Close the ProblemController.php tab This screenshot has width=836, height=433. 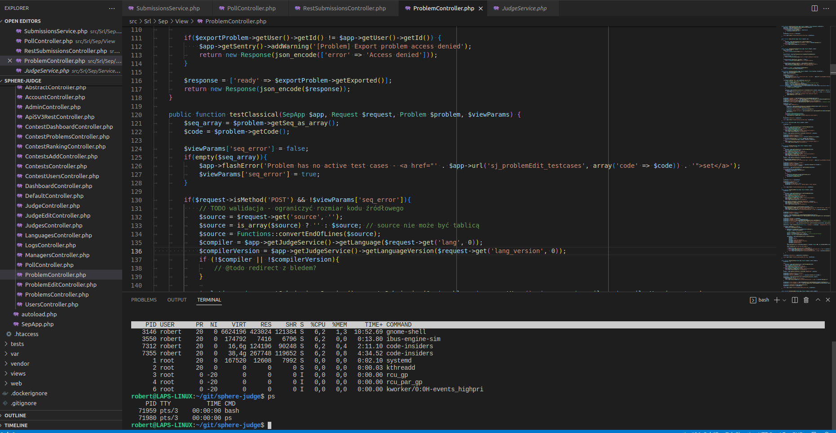(481, 9)
